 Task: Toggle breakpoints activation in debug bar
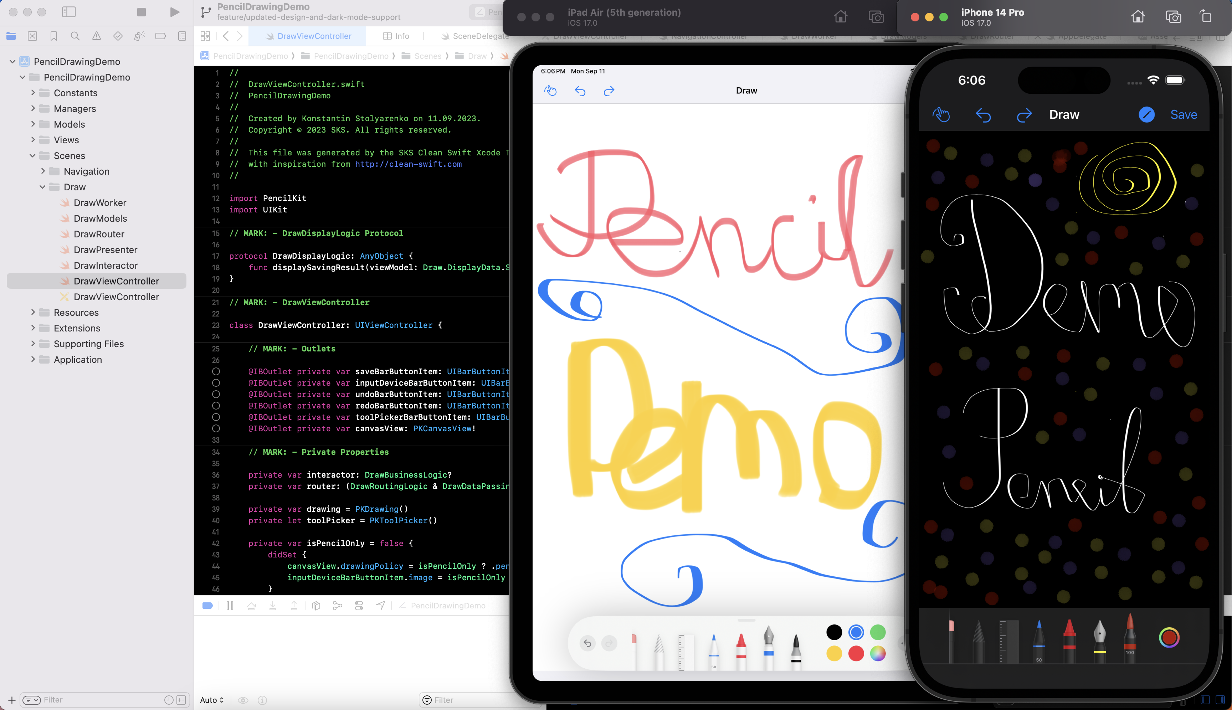point(207,606)
